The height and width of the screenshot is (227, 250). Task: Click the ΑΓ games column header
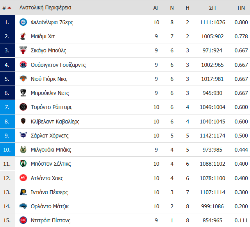[x=156, y=8]
